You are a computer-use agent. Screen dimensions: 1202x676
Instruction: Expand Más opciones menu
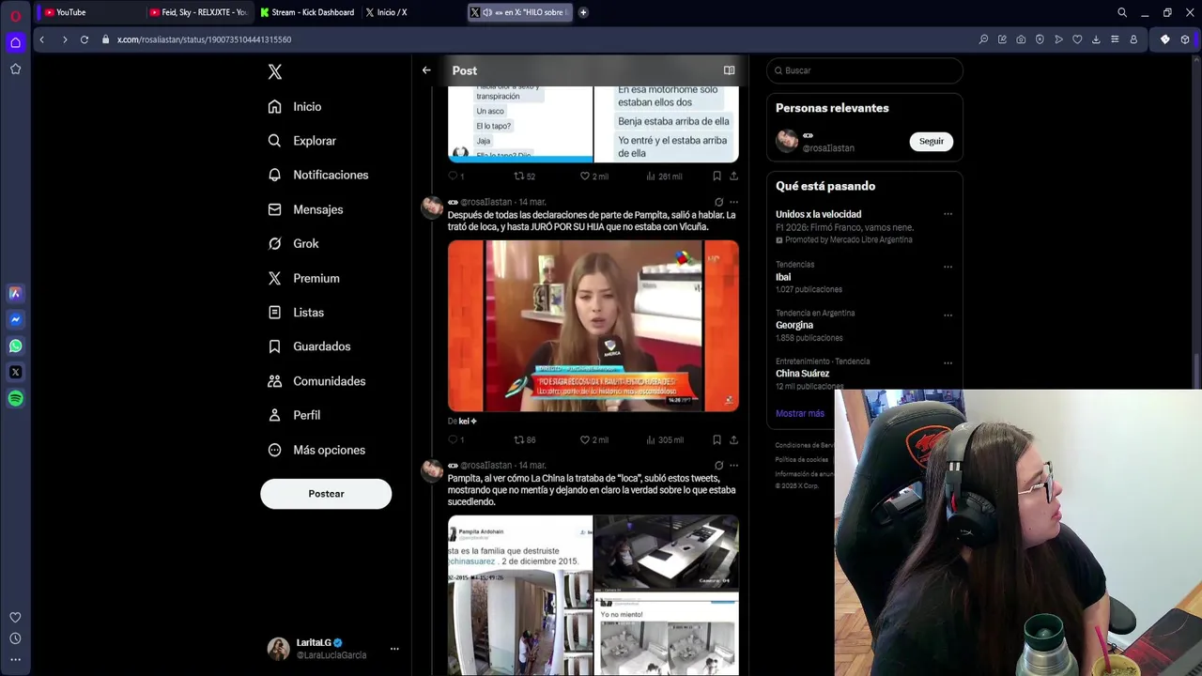click(x=316, y=450)
